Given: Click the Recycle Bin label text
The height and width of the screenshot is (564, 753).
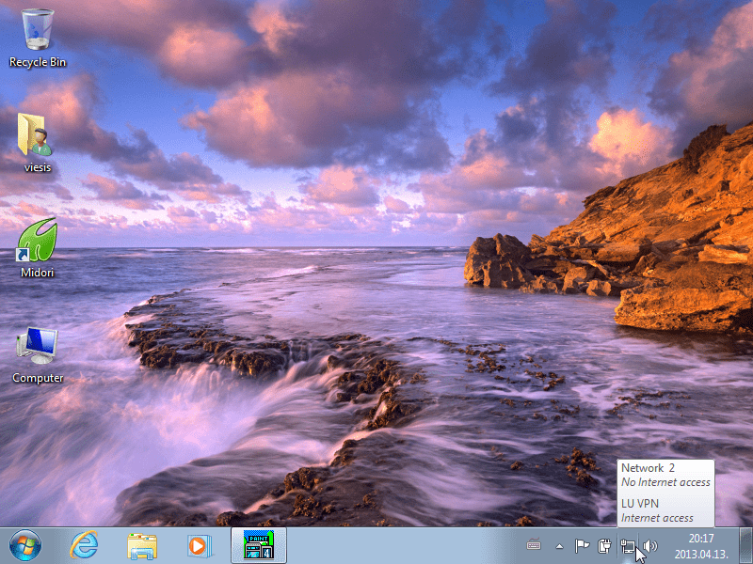Looking at the screenshot, I should coord(38,62).
